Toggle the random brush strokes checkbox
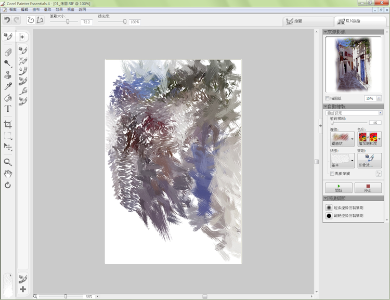Screen dimensions: 390x300 tap(332, 174)
